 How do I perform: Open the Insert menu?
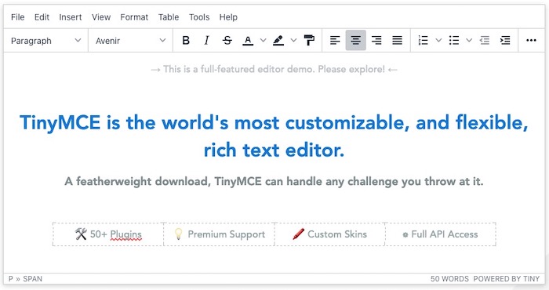pyautogui.click(x=71, y=17)
